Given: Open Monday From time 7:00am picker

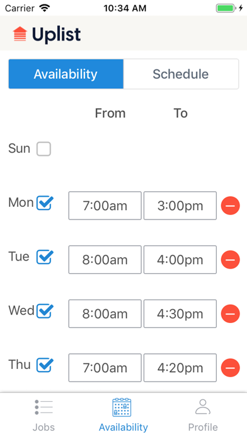Looking at the screenshot, I should pyautogui.click(x=105, y=206).
